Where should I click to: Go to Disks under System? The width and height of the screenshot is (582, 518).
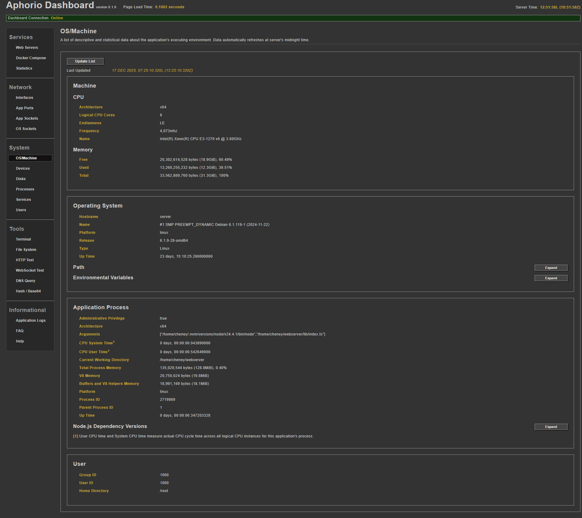[21, 179]
